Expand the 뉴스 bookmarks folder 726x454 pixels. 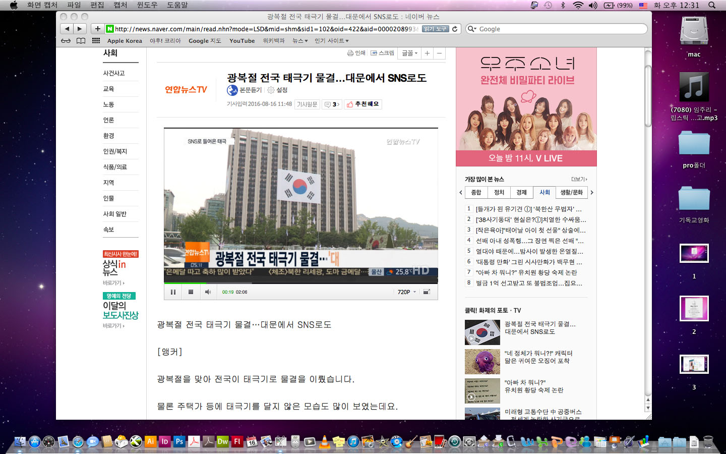click(x=300, y=41)
